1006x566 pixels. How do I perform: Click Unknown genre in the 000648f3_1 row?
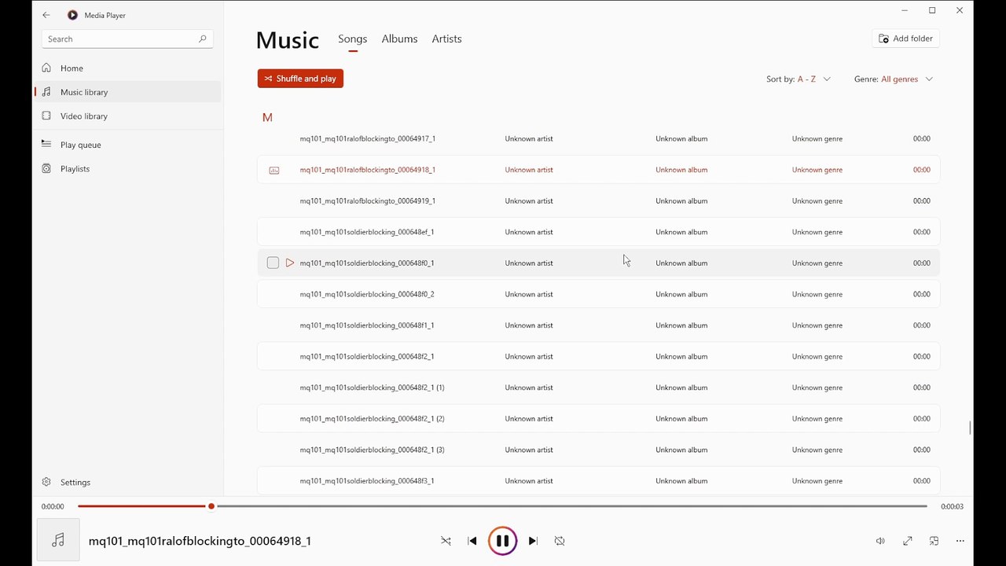pyautogui.click(x=817, y=480)
